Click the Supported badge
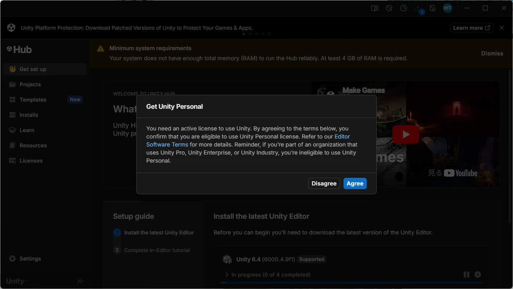The width and height of the screenshot is (513, 289). pos(312,259)
